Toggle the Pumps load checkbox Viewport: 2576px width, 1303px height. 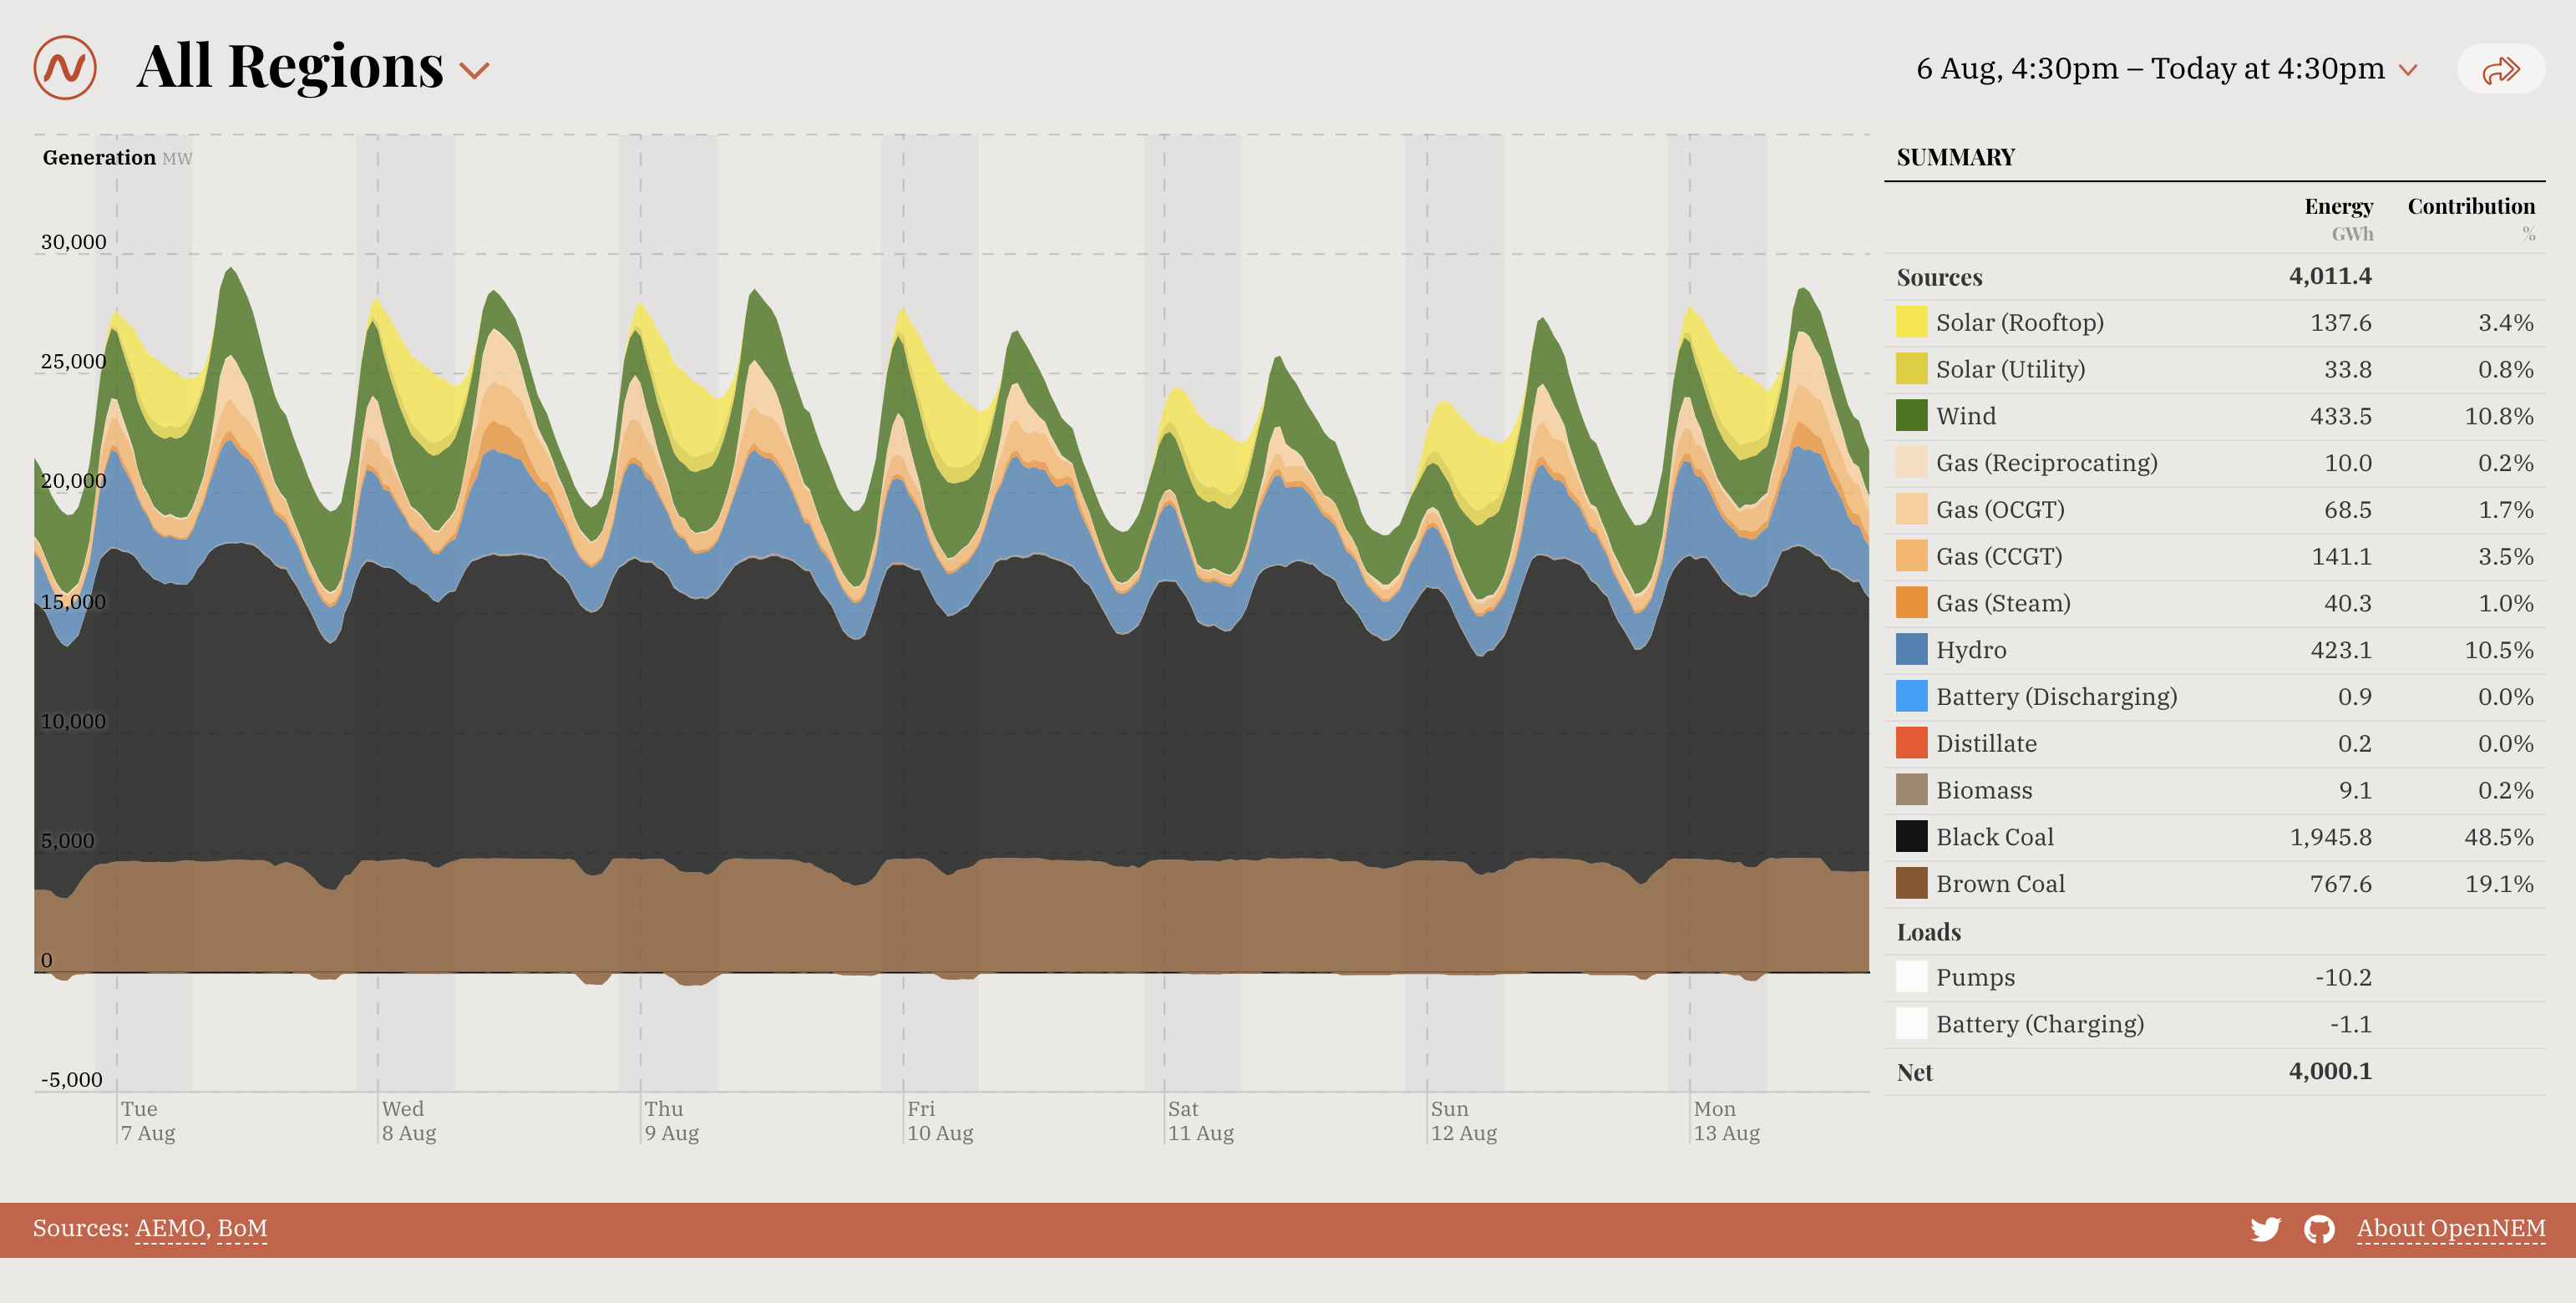(1911, 977)
